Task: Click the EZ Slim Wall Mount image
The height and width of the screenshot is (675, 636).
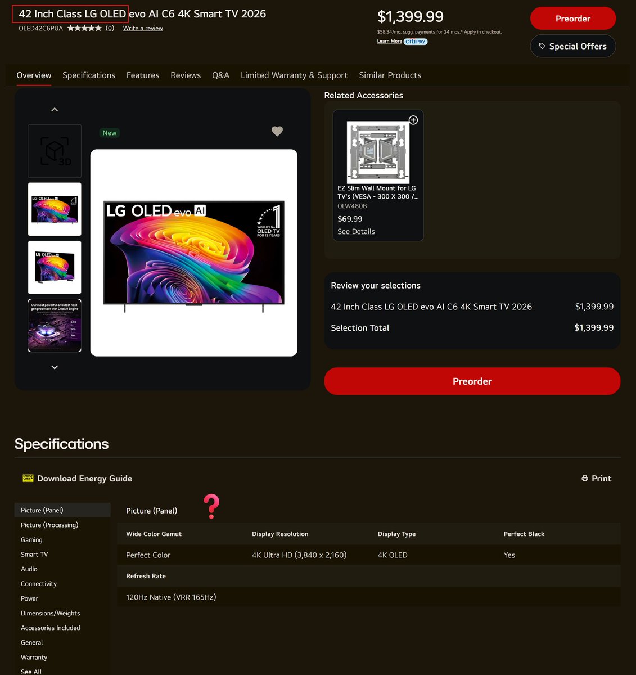Action: point(378,151)
